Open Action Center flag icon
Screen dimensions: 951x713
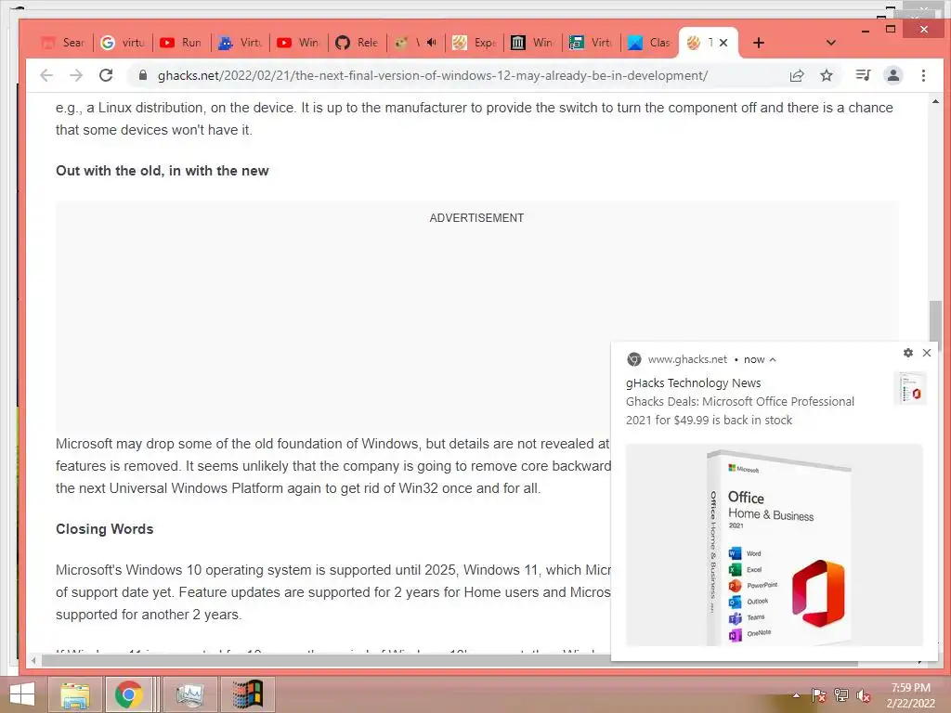pyautogui.click(x=818, y=695)
